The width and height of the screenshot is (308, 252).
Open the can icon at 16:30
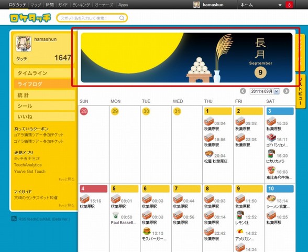pyautogui.click(x=271, y=154)
